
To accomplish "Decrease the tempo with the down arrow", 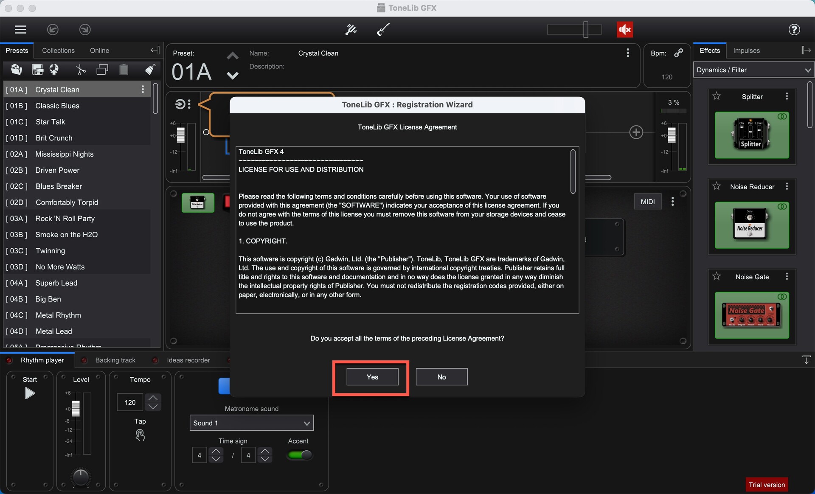I will coord(153,406).
